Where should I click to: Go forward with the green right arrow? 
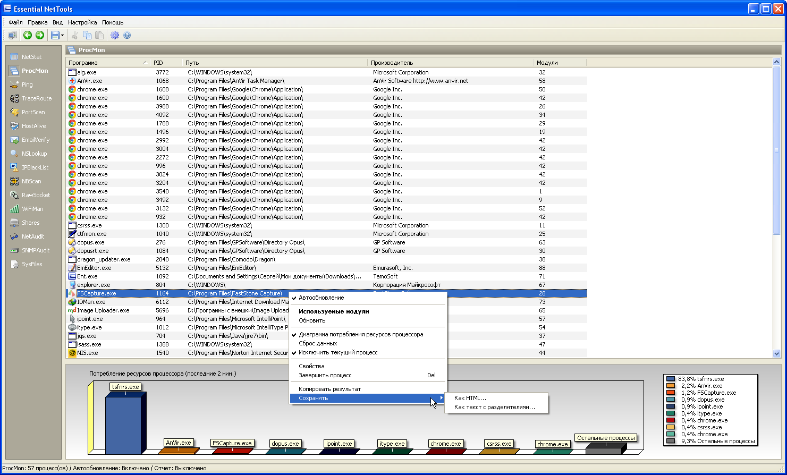(x=39, y=35)
